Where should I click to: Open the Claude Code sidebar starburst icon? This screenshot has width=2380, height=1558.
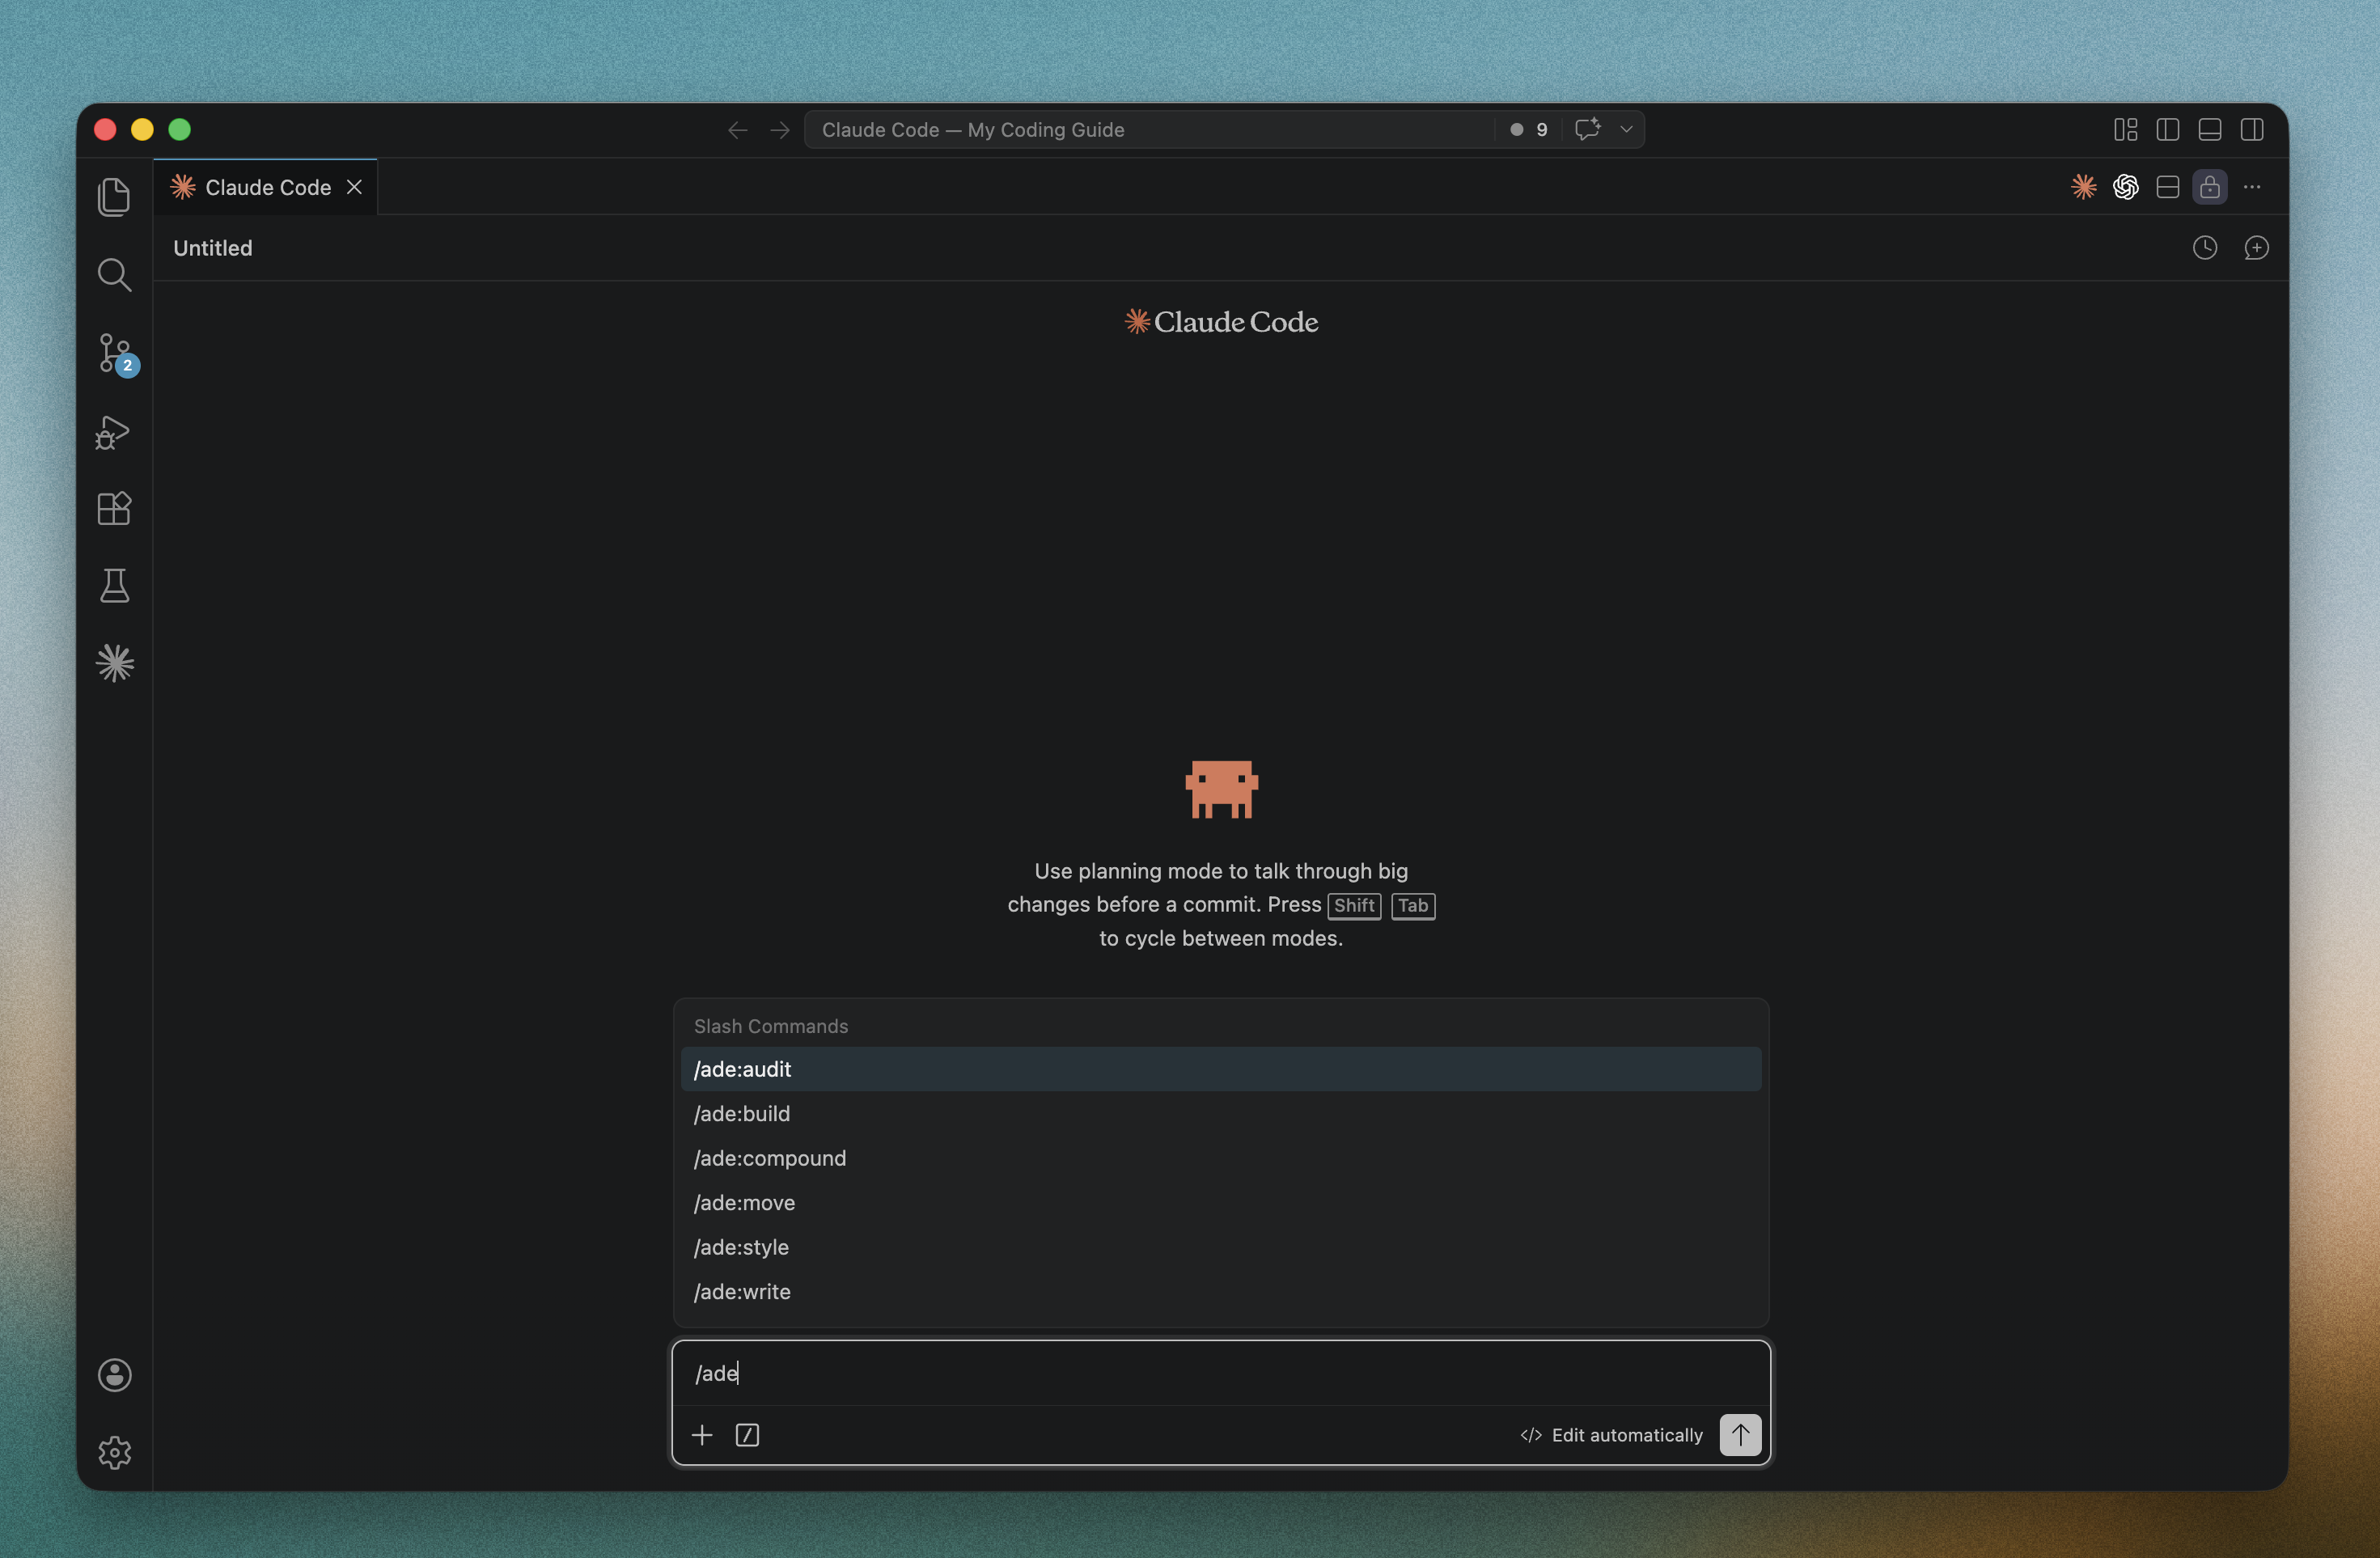[114, 663]
